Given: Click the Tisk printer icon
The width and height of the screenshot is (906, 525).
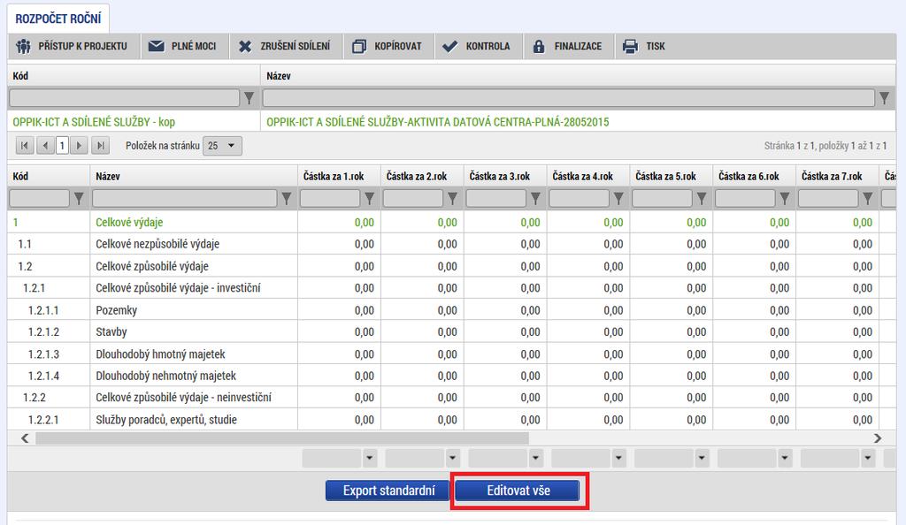Looking at the screenshot, I should click(x=630, y=46).
